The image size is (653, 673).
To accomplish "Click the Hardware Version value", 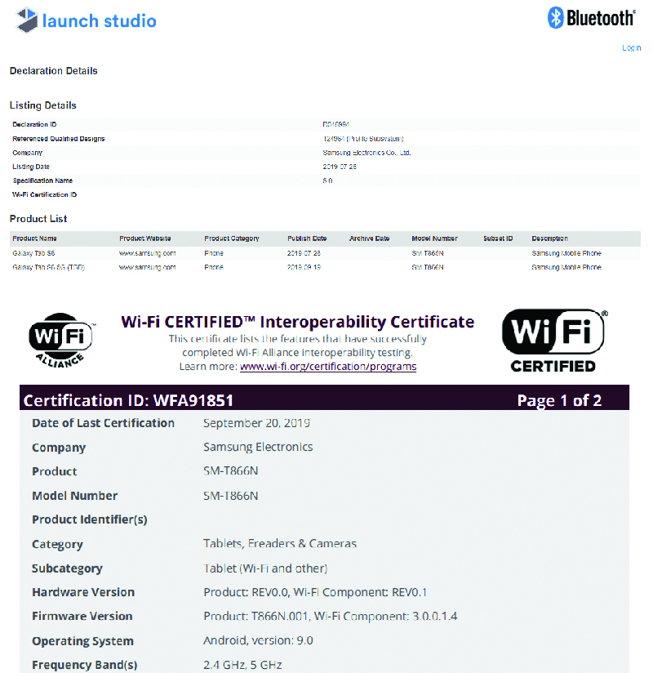I will (315, 592).
